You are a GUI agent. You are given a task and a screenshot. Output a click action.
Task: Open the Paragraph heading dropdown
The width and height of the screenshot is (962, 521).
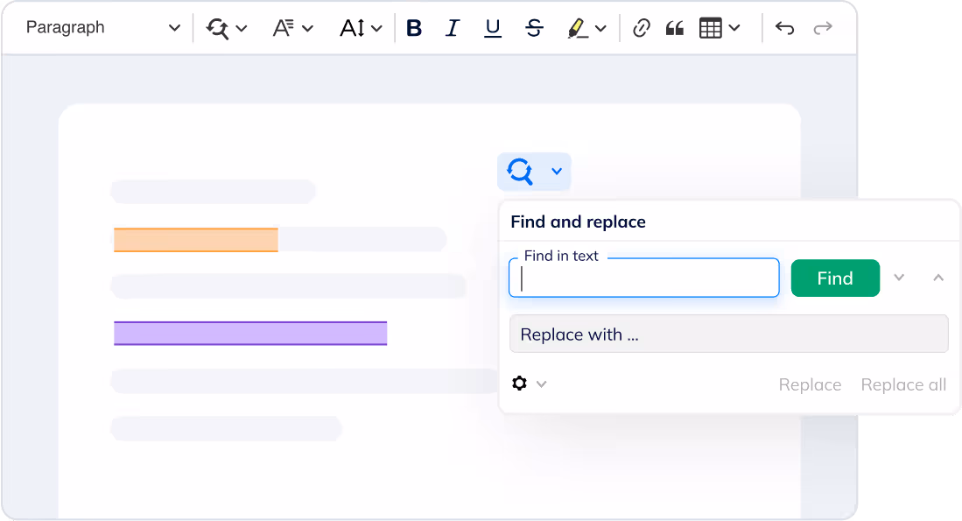tap(102, 28)
